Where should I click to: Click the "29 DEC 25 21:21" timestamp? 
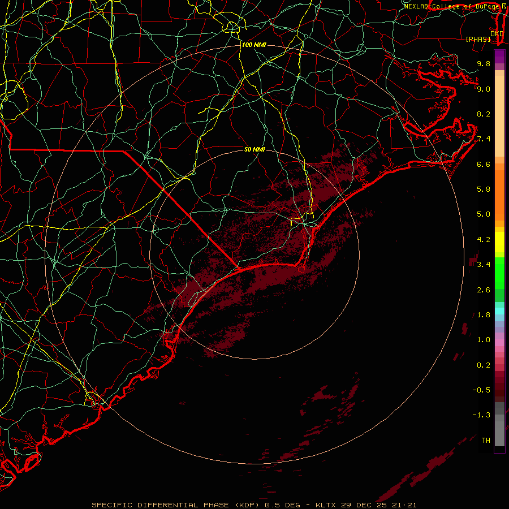point(378,505)
